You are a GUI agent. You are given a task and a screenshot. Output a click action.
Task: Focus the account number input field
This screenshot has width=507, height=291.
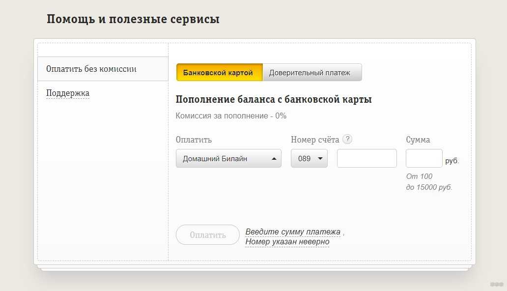click(x=366, y=159)
